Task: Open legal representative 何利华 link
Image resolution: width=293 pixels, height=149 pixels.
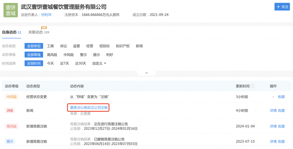Action: [46, 15]
